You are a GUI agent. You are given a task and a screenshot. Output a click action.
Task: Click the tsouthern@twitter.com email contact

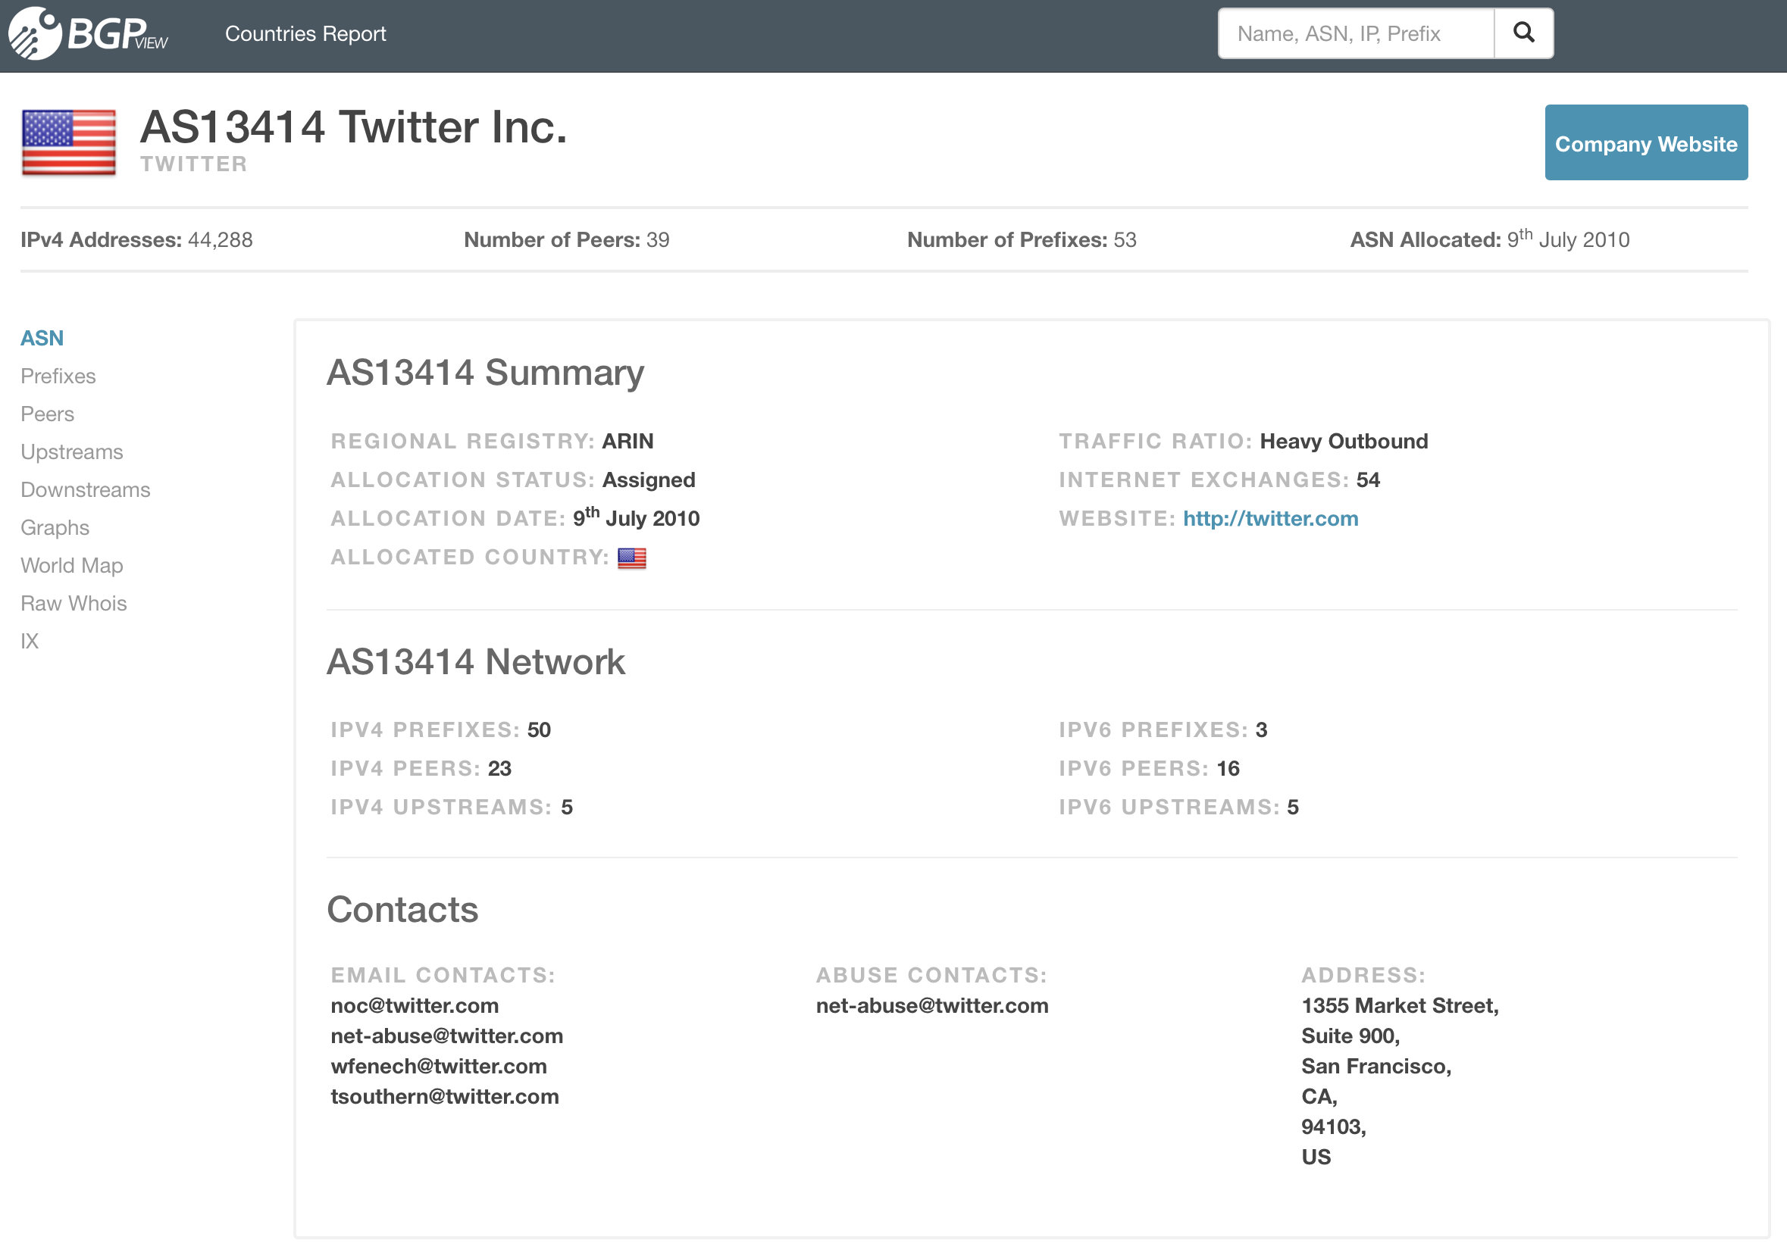[444, 1096]
